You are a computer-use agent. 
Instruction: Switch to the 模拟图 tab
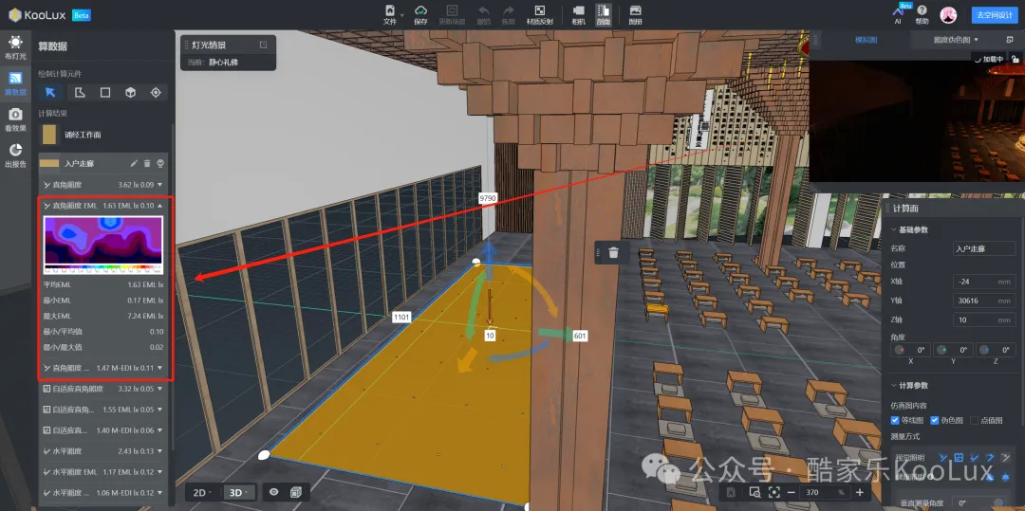[x=866, y=40]
